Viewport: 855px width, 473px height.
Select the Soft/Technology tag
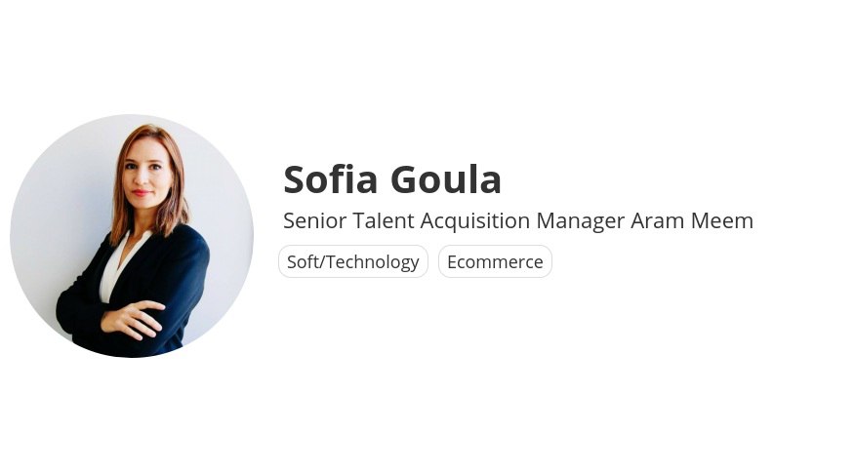coord(353,261)
